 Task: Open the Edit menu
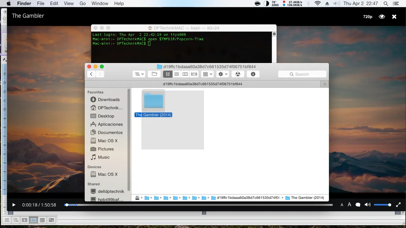[x=54, y=3]
